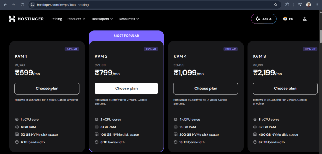Open the Ask AI assistant
This screenshot has width=322, height=154.
point(264,19)
